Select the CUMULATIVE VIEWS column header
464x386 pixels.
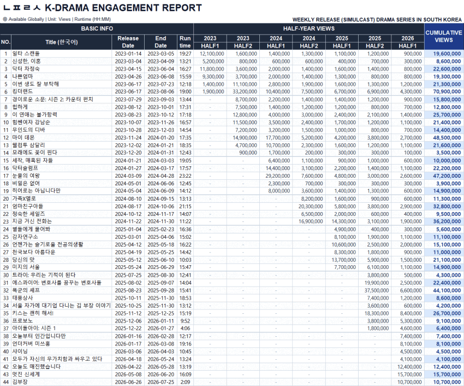point(444,37)
